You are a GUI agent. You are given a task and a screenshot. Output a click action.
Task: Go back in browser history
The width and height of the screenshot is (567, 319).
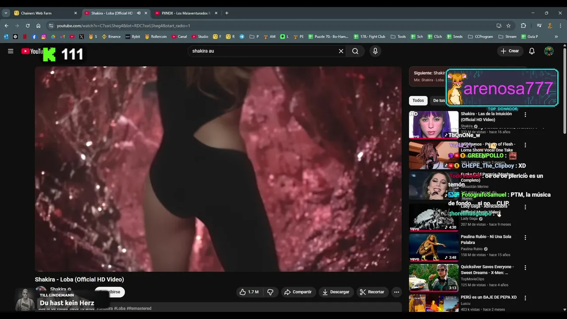pyautogui.click(x=7, y=26)
